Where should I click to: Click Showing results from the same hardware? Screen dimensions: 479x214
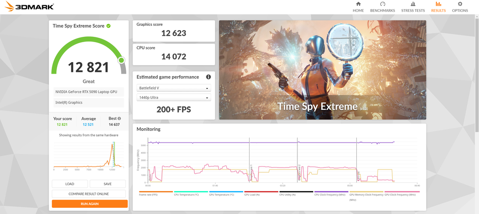coord(89,135)
